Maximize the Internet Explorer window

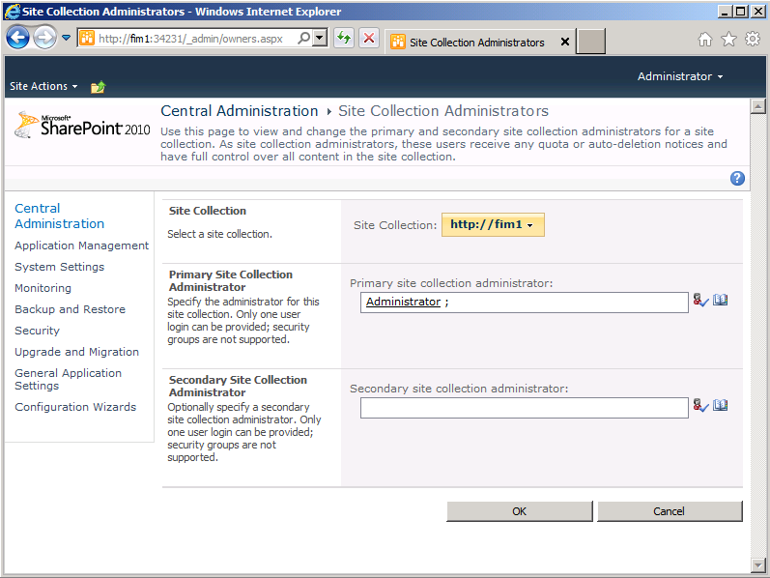pyautogui.click(x=741, y=11)
